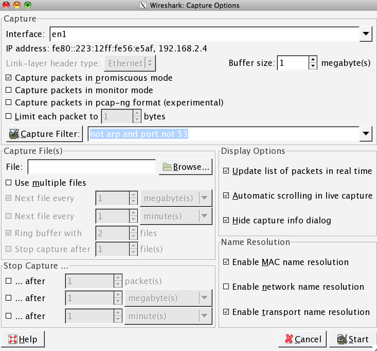377x351 pixels.
Task: Click the Capture Filter button with network card icon
Action: point(44,134)
